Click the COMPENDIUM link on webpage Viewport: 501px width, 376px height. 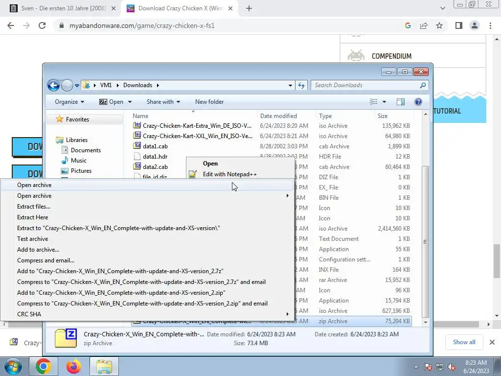click(x=391, y=56)
